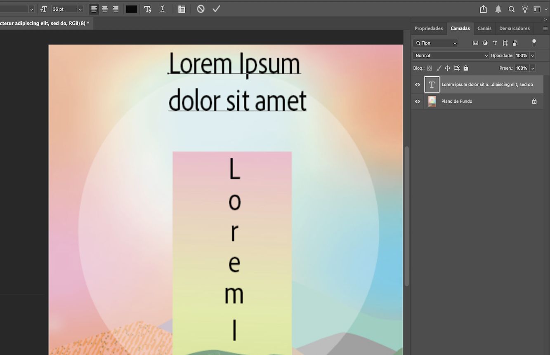Open the Normal blend mode dropdown
Image resolution: width=550 pixels, height=355 pixels.
click(x=450, y=55)
